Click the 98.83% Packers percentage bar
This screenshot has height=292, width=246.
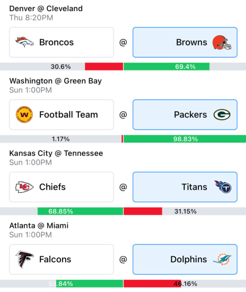[x=185, y=139]
